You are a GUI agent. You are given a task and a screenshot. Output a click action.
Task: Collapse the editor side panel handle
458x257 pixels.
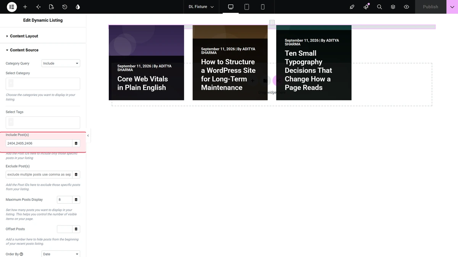click(88, 136)
